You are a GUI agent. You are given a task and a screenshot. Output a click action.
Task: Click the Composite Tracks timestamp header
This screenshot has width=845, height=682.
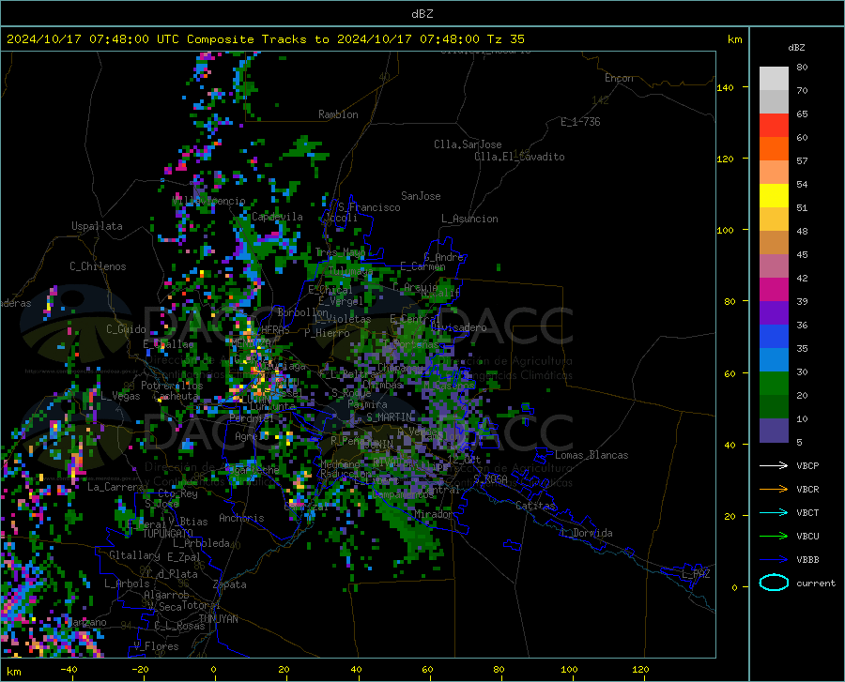click(x=265, y=39)
